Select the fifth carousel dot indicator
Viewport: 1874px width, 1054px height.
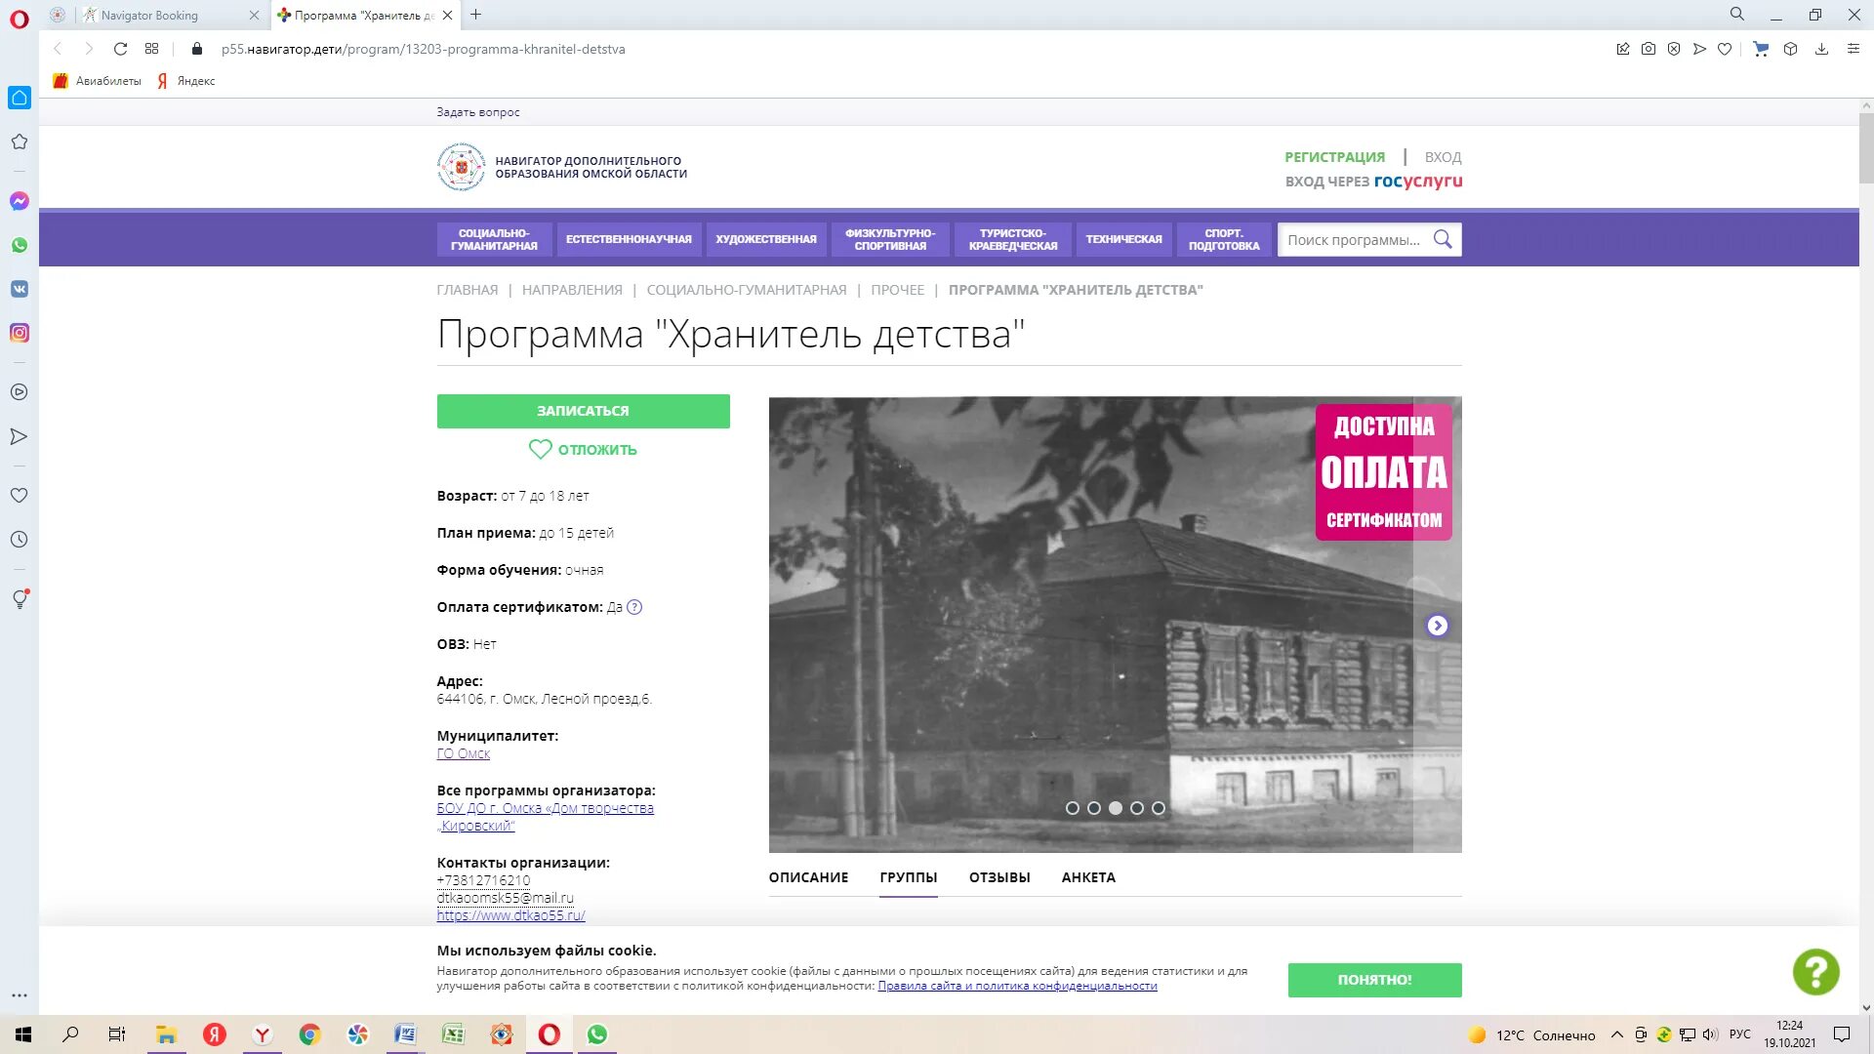coord(1159,808)
